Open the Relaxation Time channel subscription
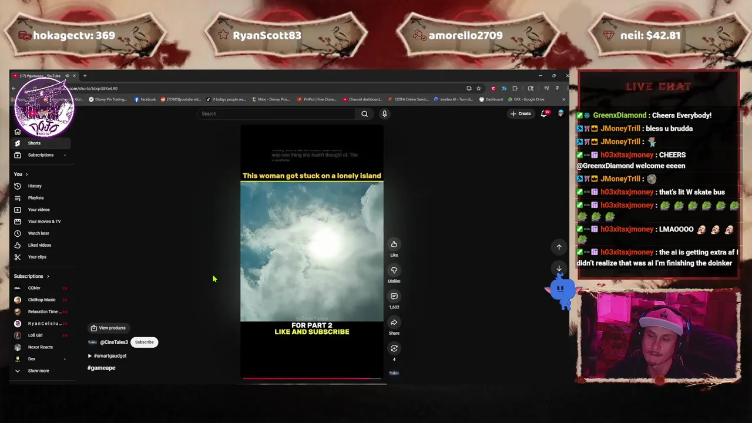The height and width of the screenshot is (423, 752). pos(40,311)
